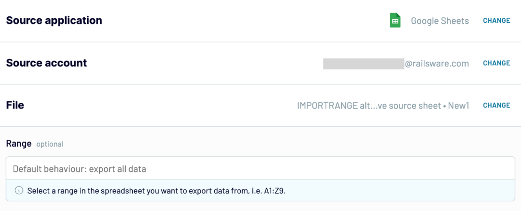Select the Source application heading
This screenshot has height=211, width=521.
coord(54,20)
